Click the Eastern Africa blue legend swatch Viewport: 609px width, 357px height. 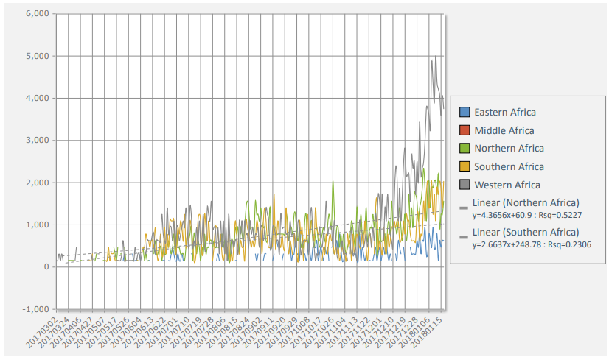[x=464, y=112]
